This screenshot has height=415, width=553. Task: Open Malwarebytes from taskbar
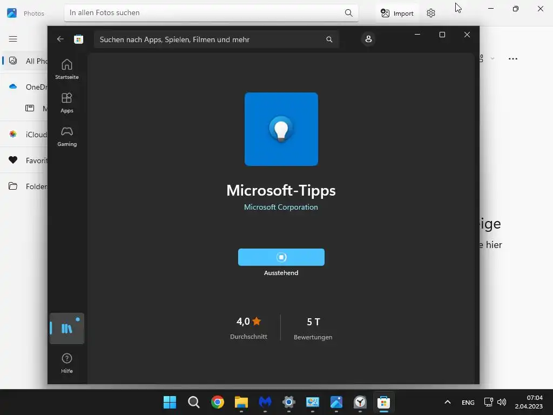pyautogui.click(x=265, y=402)
